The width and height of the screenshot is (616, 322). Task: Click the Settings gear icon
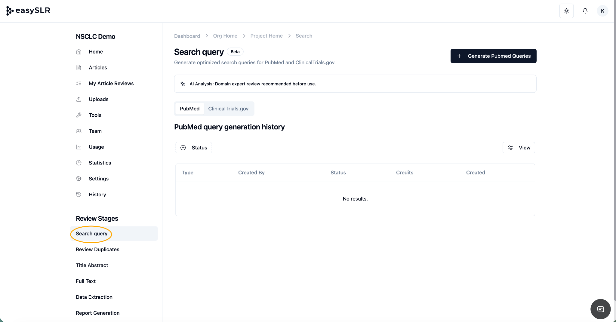click(x=79, y=179)
